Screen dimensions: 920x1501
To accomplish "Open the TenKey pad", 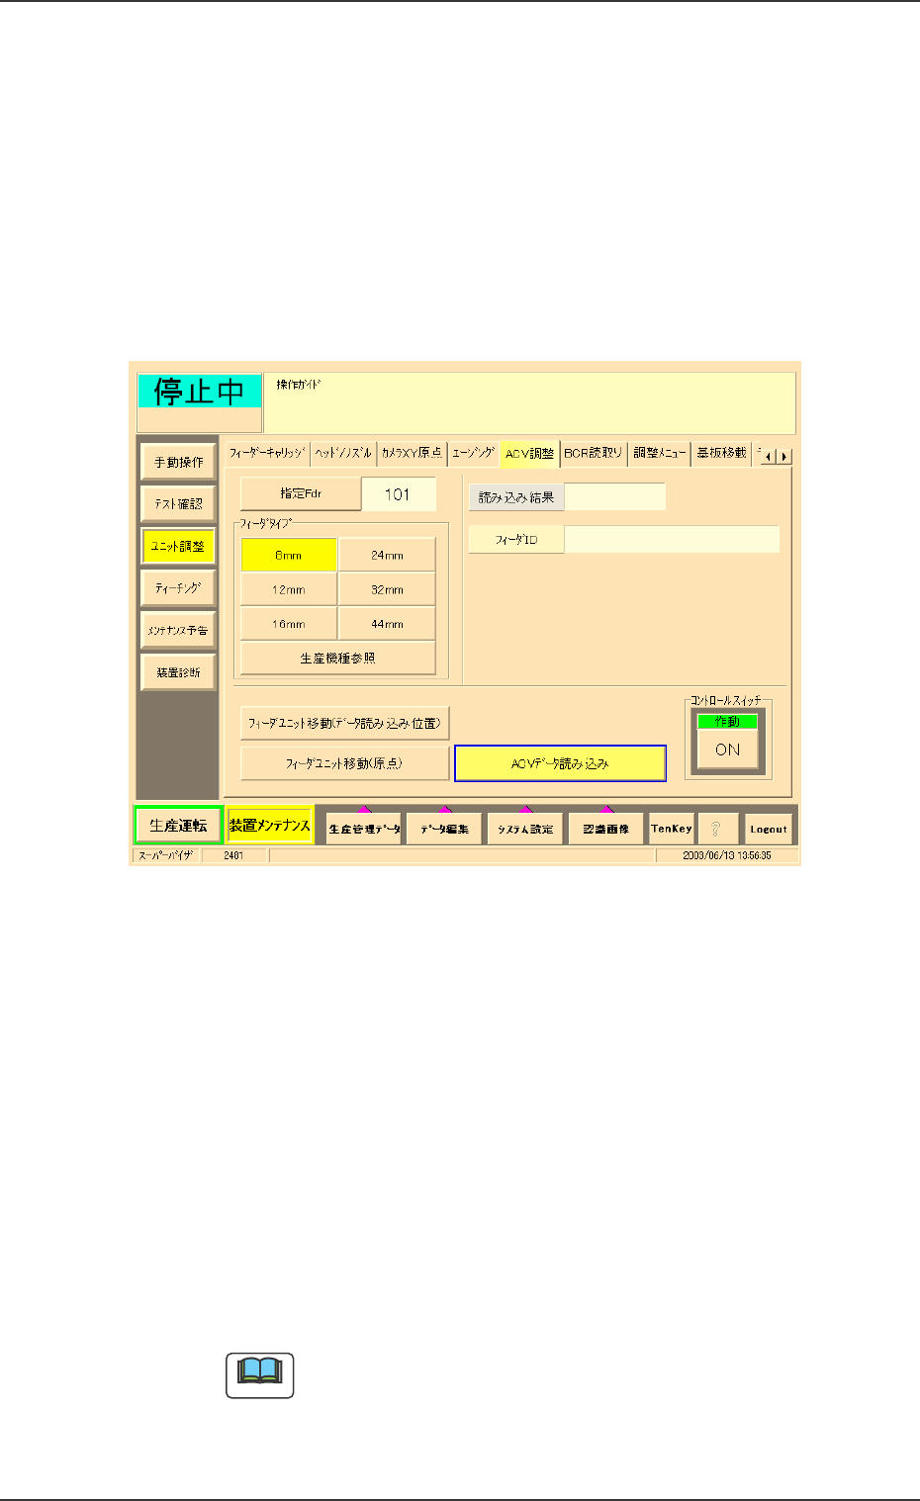I will pos(672,829).
